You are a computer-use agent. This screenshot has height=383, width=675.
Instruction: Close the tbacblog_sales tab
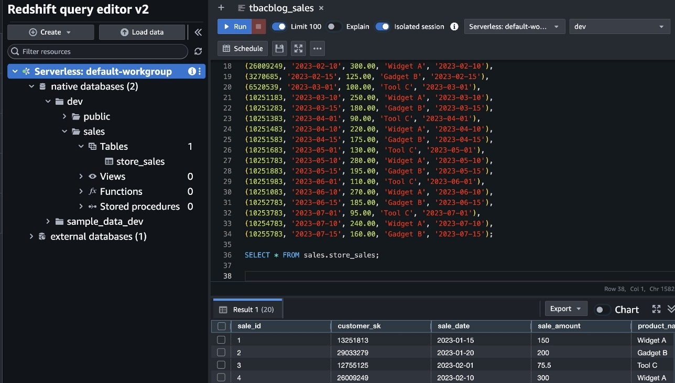(321, 8)
